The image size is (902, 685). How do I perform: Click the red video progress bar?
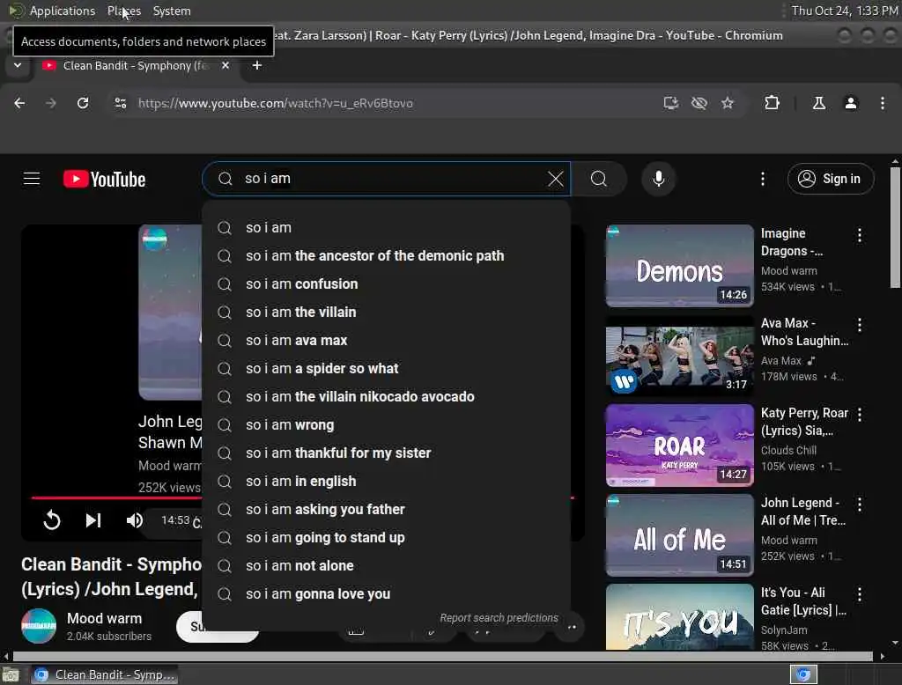tap(115, 497)
